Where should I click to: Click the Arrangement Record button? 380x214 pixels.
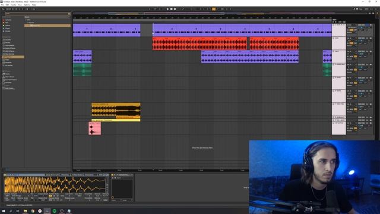[x=175, y=9]
